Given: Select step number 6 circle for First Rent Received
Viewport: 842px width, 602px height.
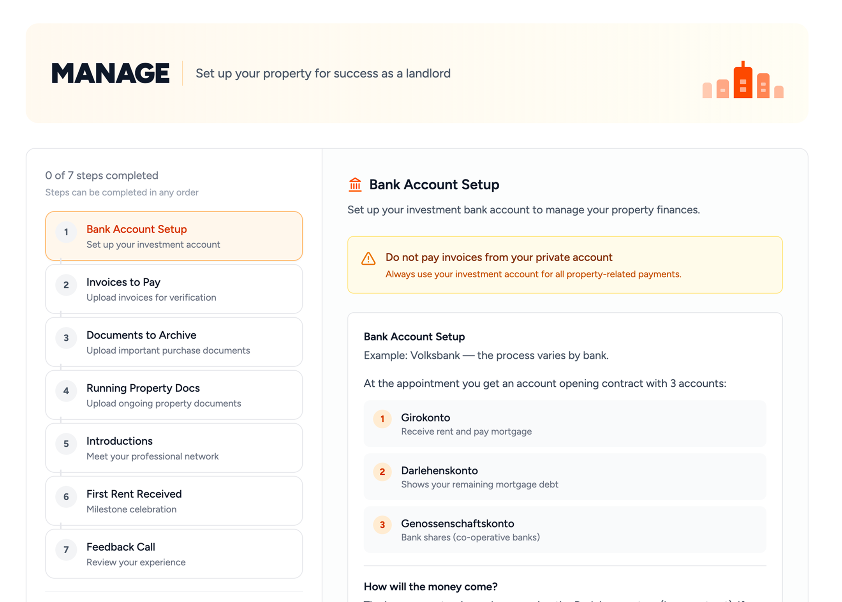Looking at the screenshot, I should click(x=66, y=497).
